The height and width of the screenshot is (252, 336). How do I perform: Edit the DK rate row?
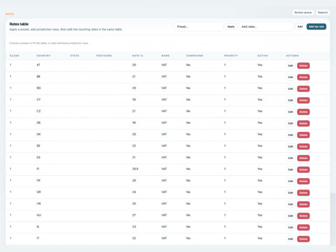(x=290, y=135)
